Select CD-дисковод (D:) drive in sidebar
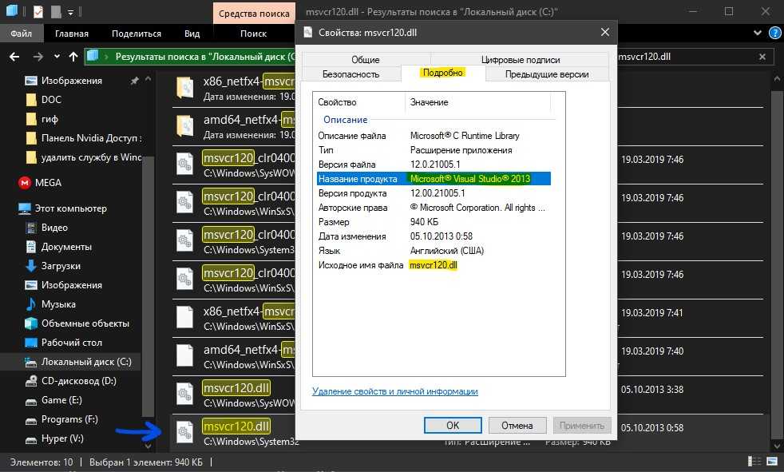Screen dimensions: 784x472 pyautogui.click(x=78, y=381)
